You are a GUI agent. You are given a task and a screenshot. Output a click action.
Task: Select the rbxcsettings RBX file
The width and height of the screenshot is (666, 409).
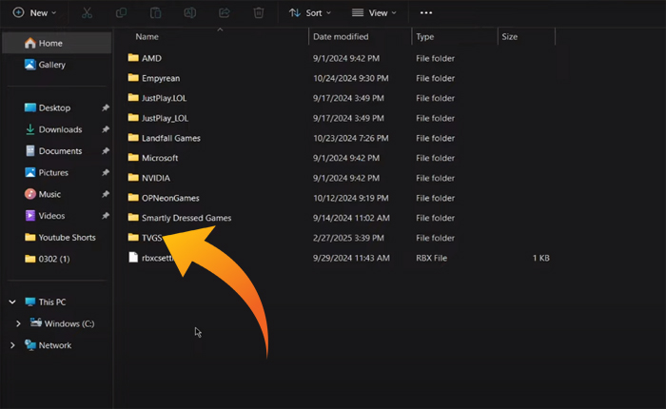(157, 258)
